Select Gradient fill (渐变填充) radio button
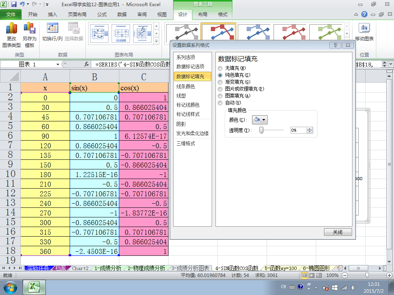 pos(220,82)
